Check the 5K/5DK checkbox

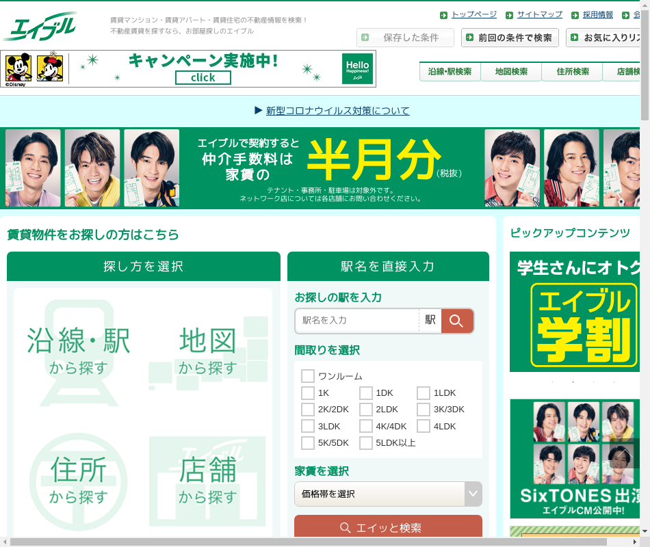click(308, 443)
